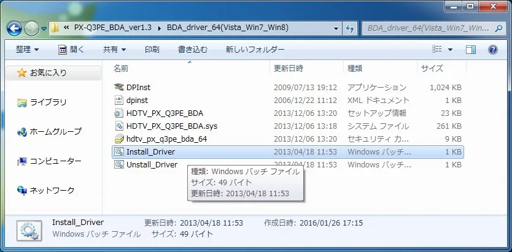Click the システム ファイル type cell
512x252 pixels.
(378, 126)
